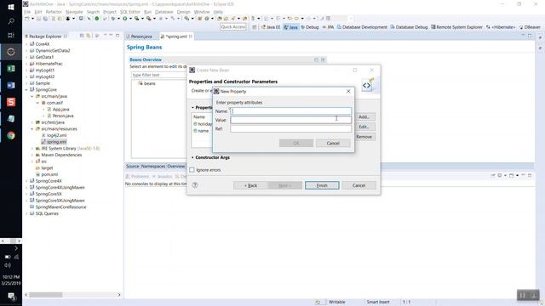Collapse the src/main/resources folder
Image resolution: width=545 pixels, height=306 pixels.
32,129
